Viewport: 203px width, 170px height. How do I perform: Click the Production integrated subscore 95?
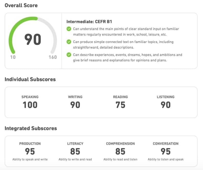click(x=30, y=151)
